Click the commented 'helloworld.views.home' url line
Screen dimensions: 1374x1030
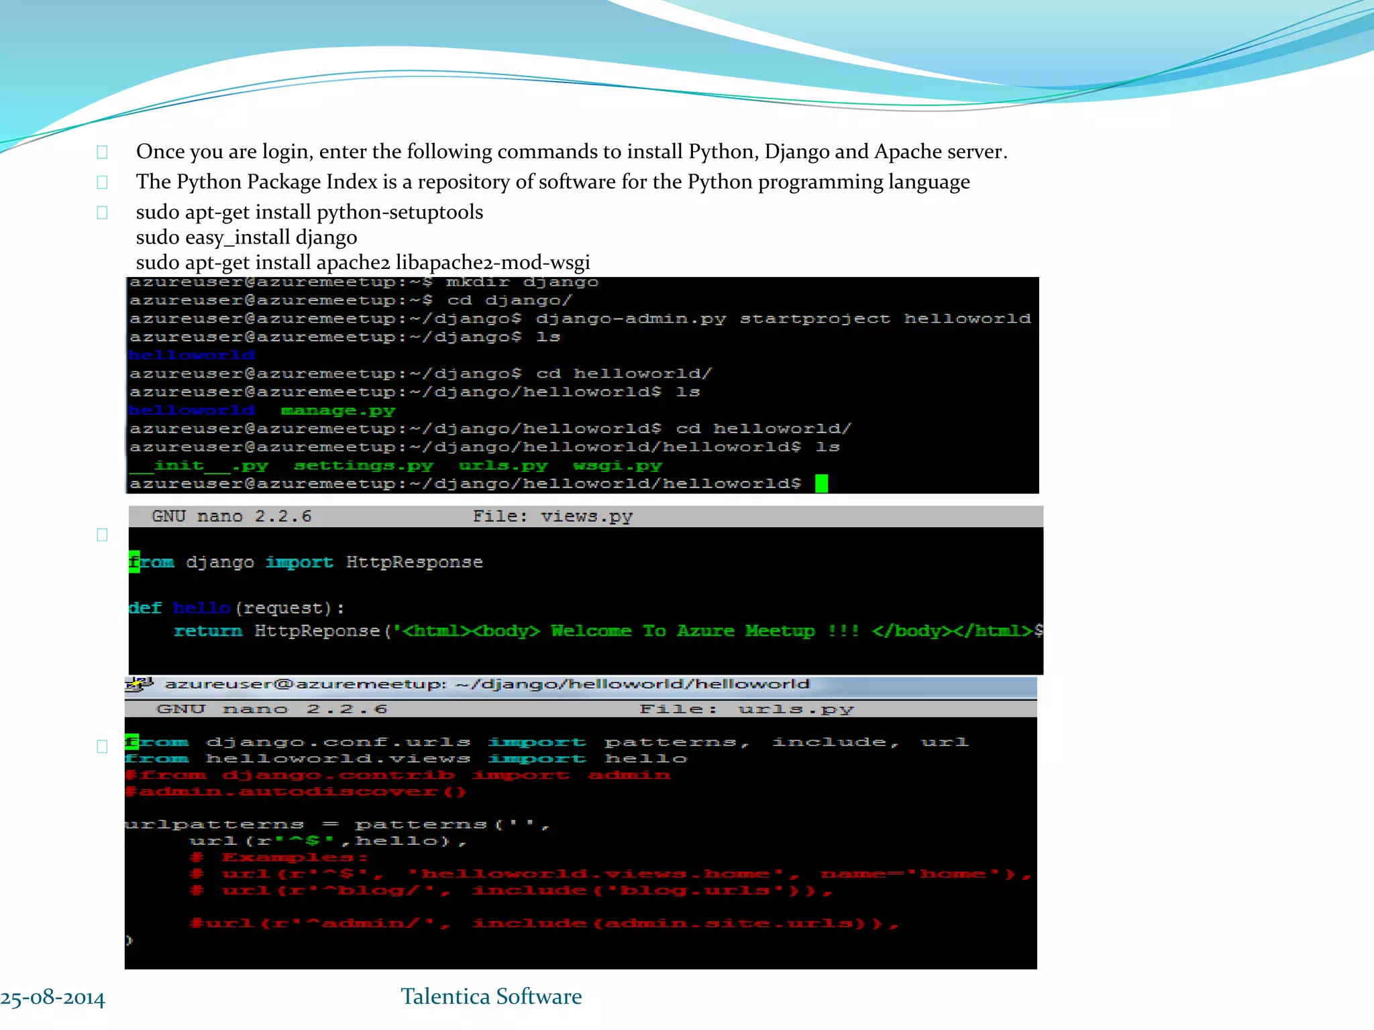tap(611, 874)
